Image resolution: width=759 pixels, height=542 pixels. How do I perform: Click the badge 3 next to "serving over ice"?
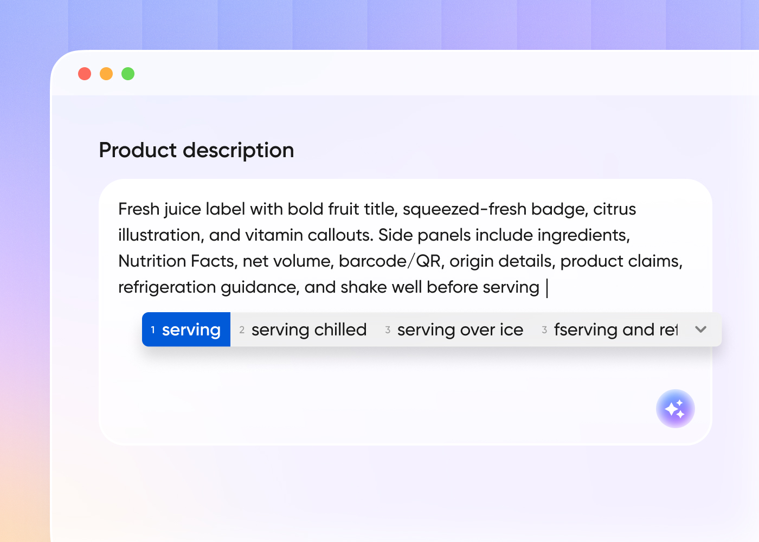click(x=388, y=329)
